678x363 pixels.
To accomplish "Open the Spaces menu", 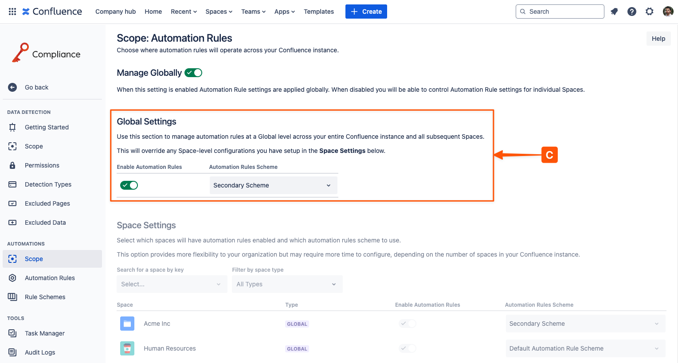I will pyautogui.click(x=219, y=12).
